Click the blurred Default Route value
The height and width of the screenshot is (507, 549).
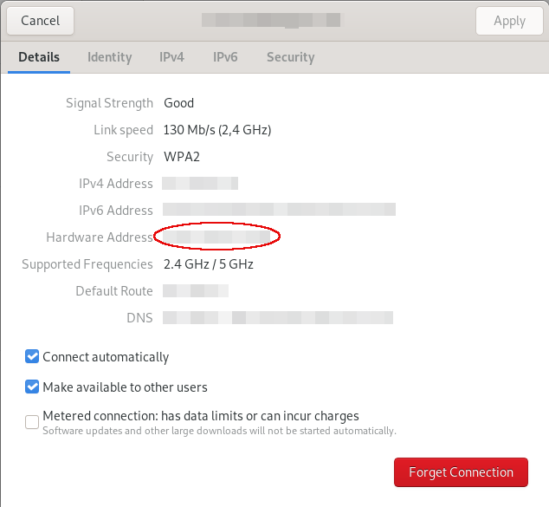[196, 291]
